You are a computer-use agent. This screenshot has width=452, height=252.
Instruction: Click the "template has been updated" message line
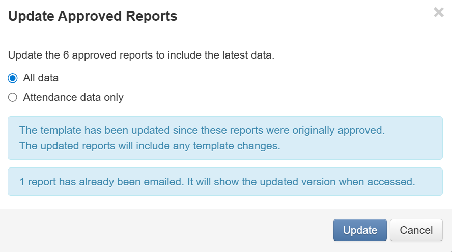[x=202, y=130]
